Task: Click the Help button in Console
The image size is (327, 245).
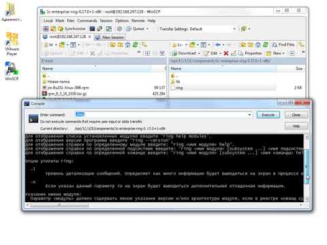Action: click(296, 126)
